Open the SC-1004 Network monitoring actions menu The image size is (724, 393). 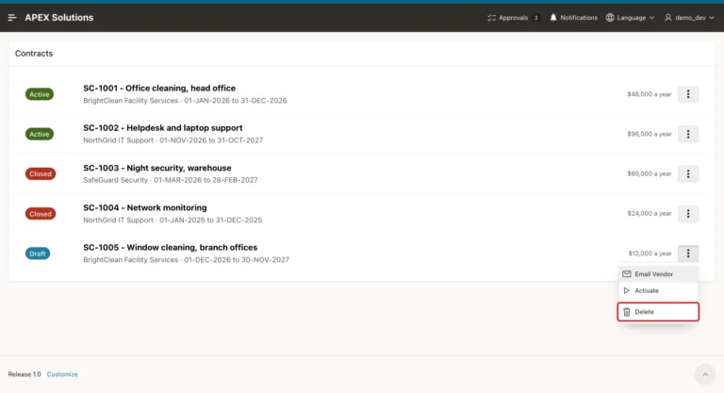(x=688, y=213)
